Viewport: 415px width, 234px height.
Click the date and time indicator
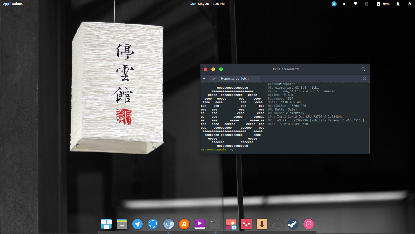coord(207,4)
